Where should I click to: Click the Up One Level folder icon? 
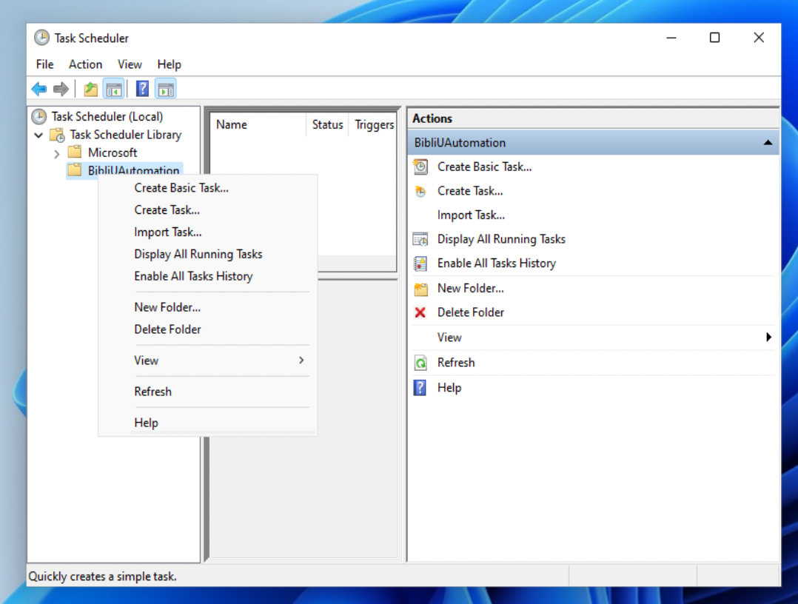tap(90, 90)
